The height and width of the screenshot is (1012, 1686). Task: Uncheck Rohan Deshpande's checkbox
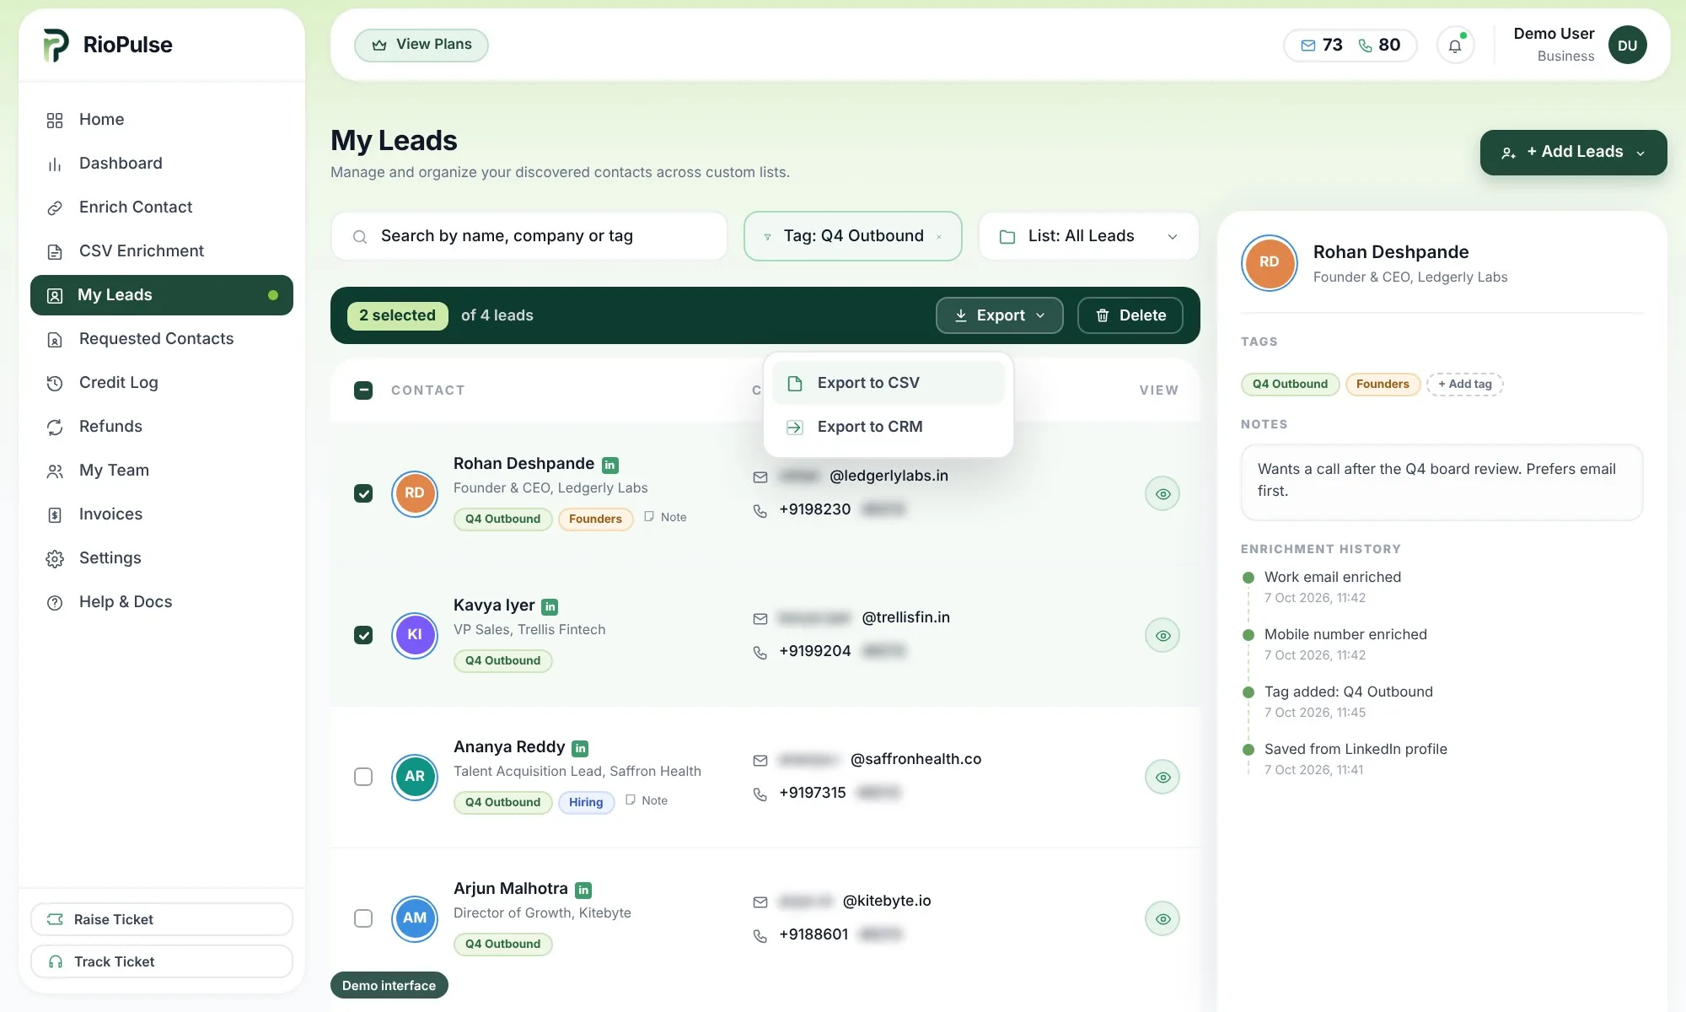pos(363,493)
